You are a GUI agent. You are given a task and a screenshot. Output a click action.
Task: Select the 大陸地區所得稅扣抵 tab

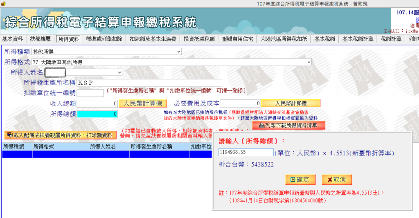click(284, 39)
